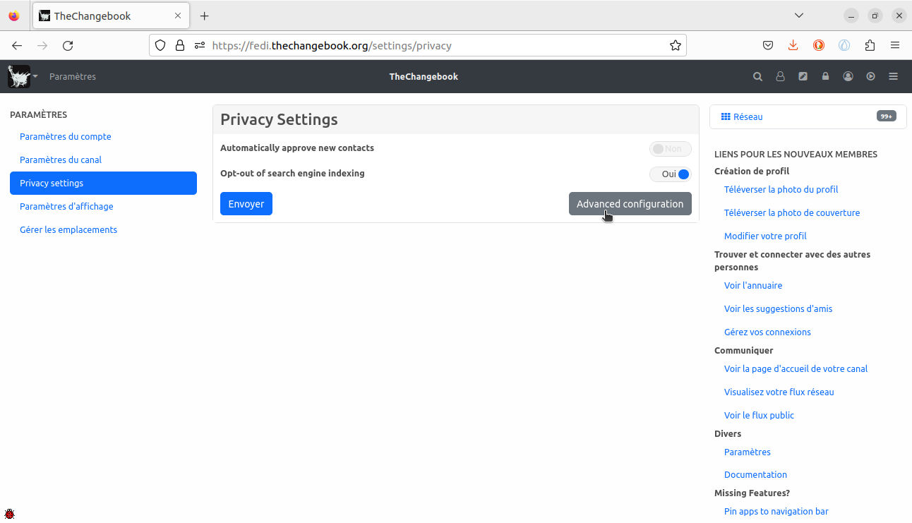Select Paramètres du compte in the sidebar
Image resolution: width=912 pixels, height=523 pixels.
[66, 137]
